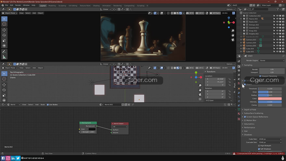Open the Render properties tab icon
Viewport: 286px width, 161px height.
239,66
